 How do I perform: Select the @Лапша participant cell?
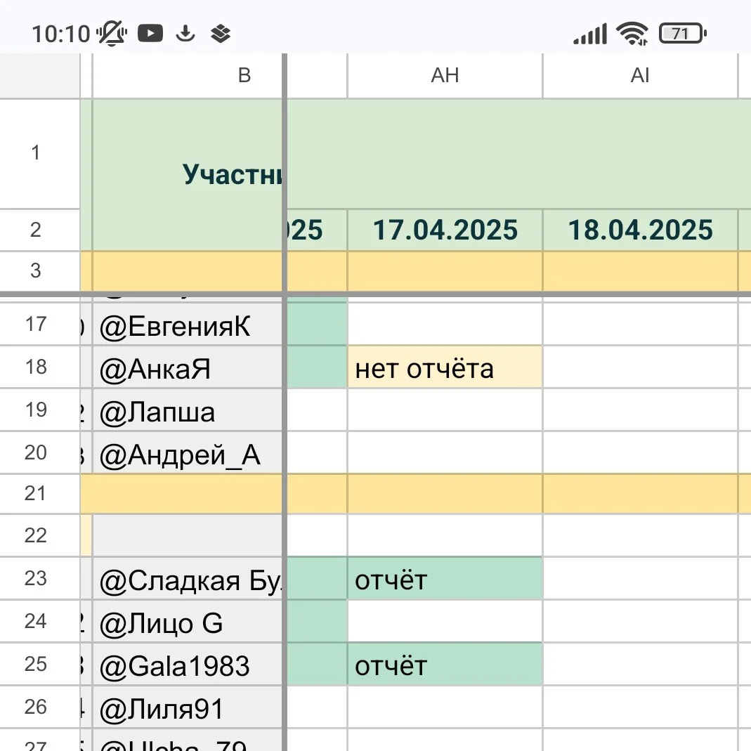click(x=187, y=411)
